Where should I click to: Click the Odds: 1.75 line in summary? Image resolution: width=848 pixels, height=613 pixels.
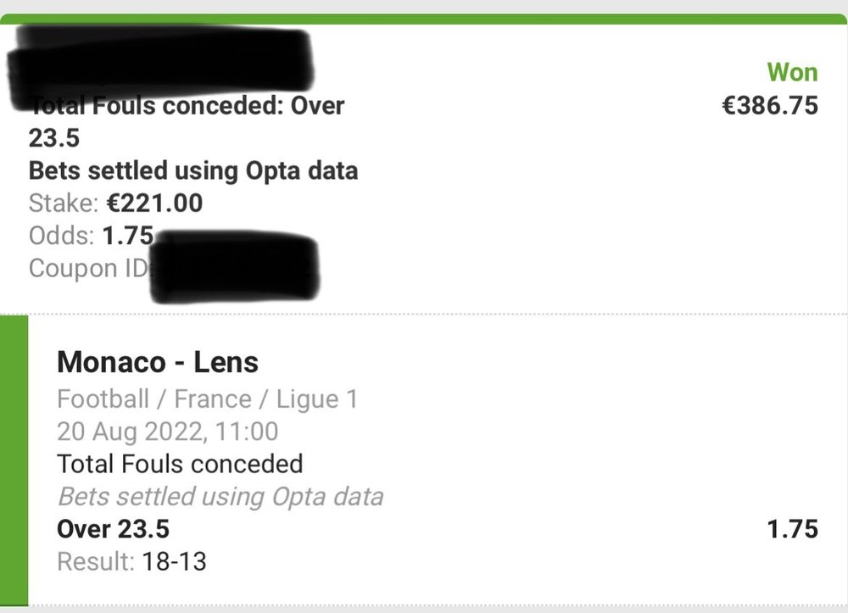[x=92, y=236]
